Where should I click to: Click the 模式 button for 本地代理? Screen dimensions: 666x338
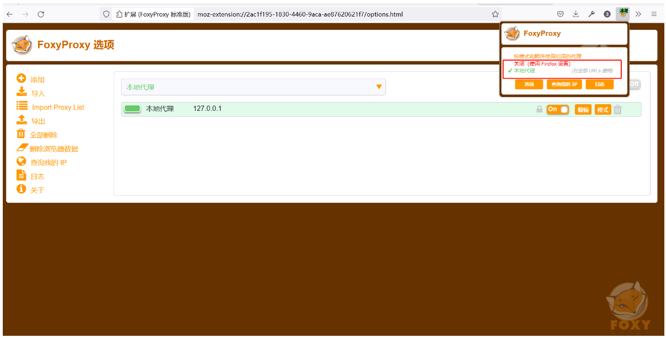pyautogui.click(x=602, y=110)
